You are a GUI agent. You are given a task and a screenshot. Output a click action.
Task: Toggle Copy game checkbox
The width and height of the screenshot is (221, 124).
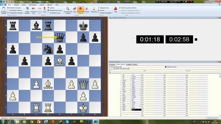tap(8, 10)
